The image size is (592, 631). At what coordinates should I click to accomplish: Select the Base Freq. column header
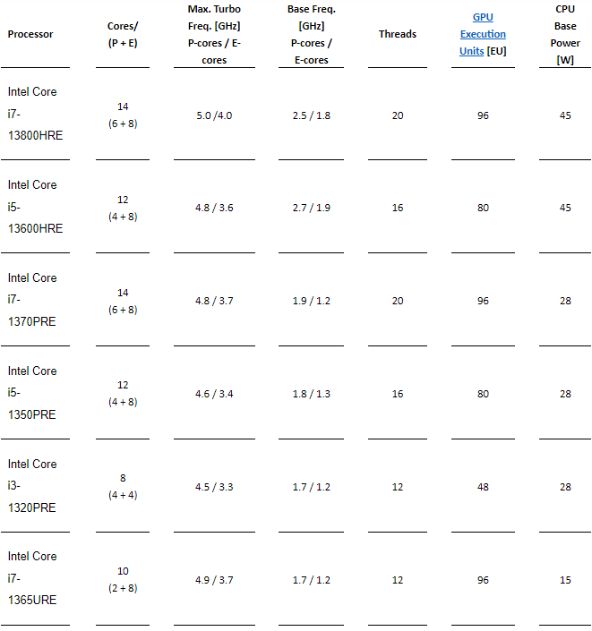click(310, 34)
